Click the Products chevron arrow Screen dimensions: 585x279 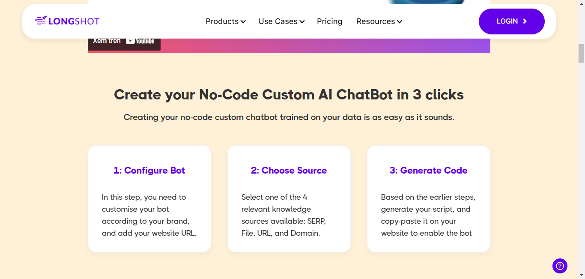tap(243, 21)
